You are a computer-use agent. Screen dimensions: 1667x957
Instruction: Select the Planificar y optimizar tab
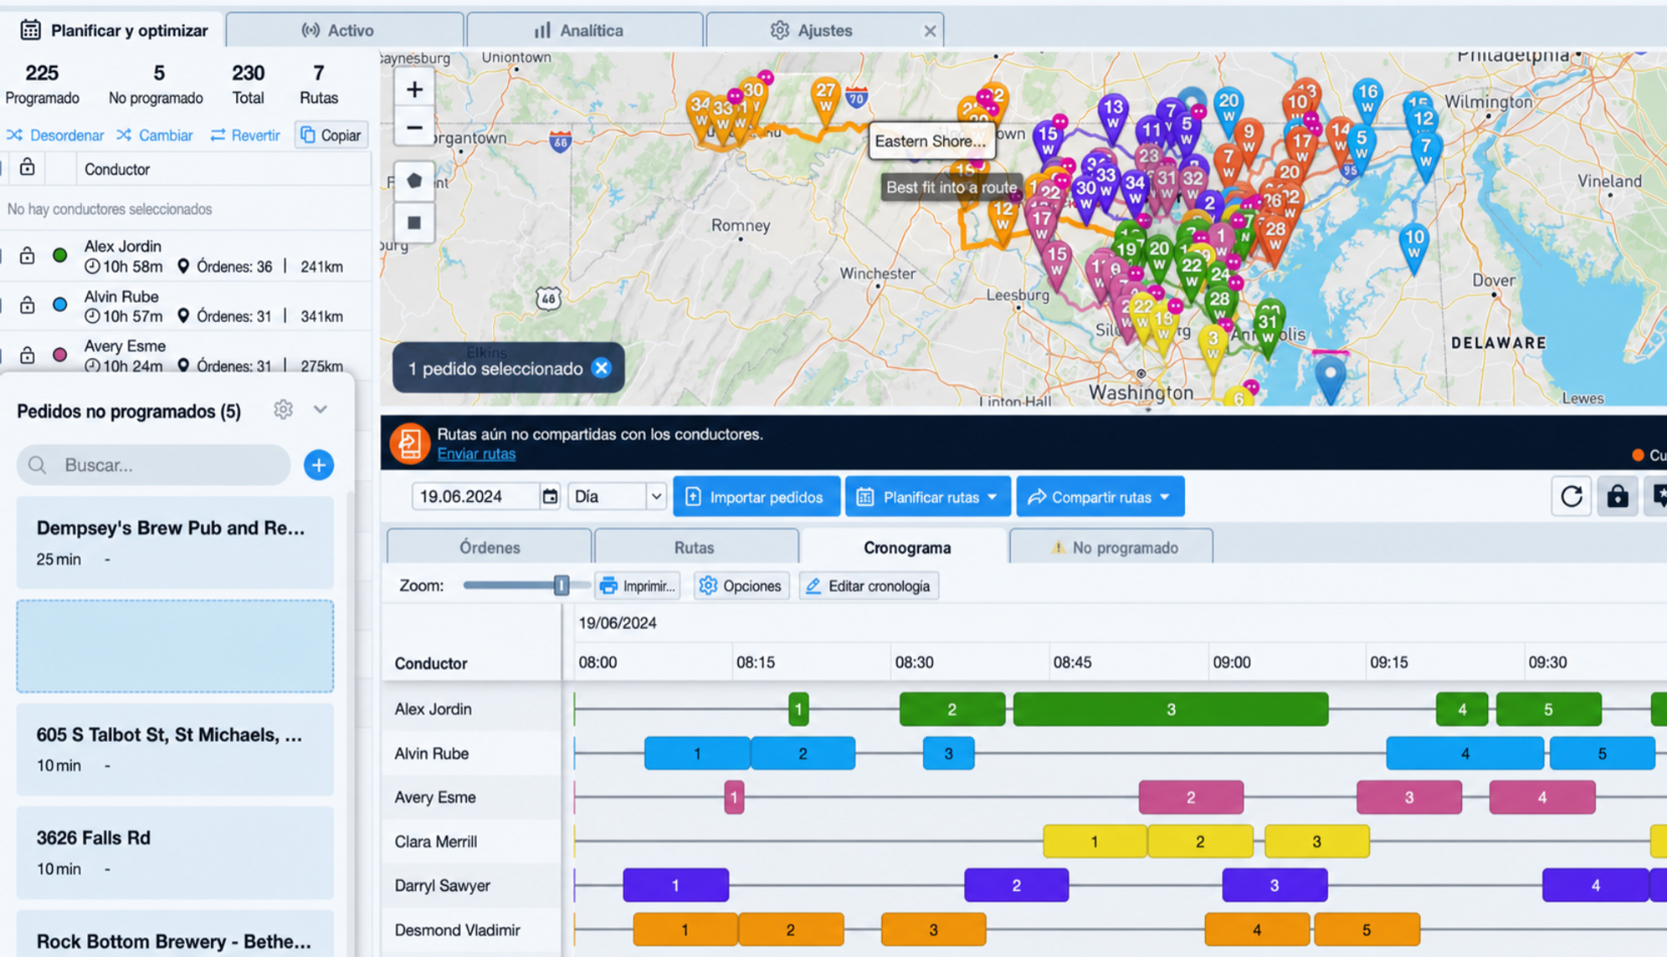click(x=112, y=30)
